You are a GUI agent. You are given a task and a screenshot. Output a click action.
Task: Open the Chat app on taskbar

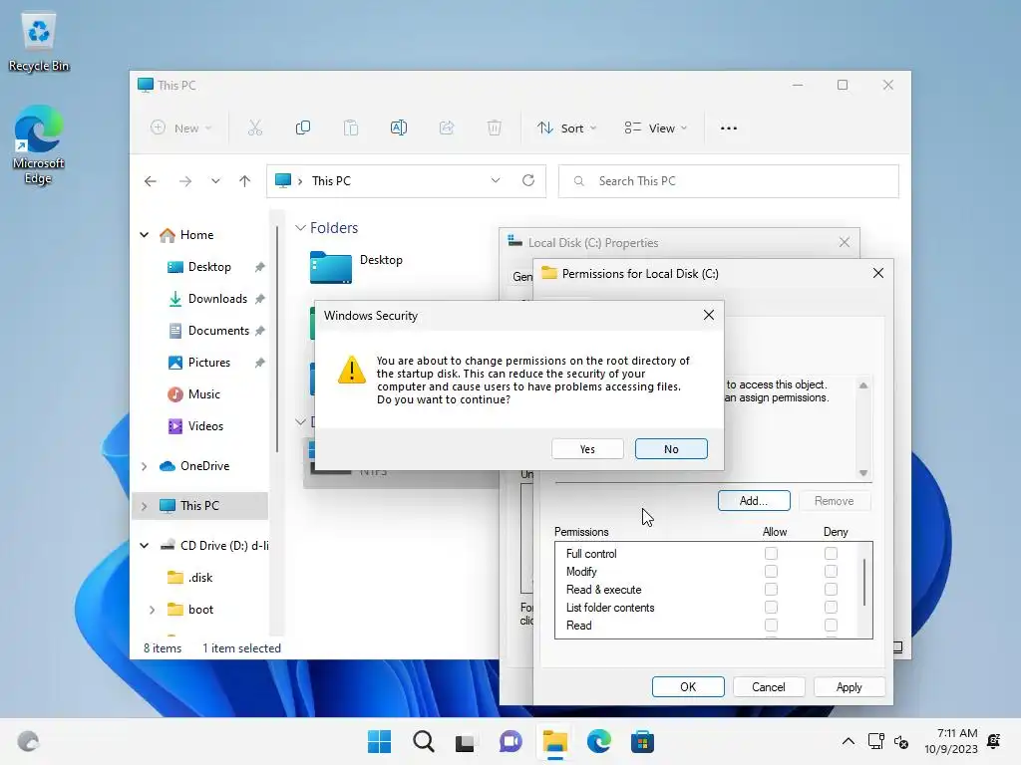[x=510, y=741]
